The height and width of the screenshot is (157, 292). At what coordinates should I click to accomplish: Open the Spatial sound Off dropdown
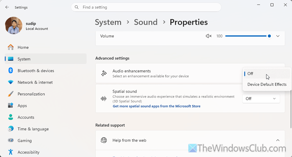click(261, 99)
